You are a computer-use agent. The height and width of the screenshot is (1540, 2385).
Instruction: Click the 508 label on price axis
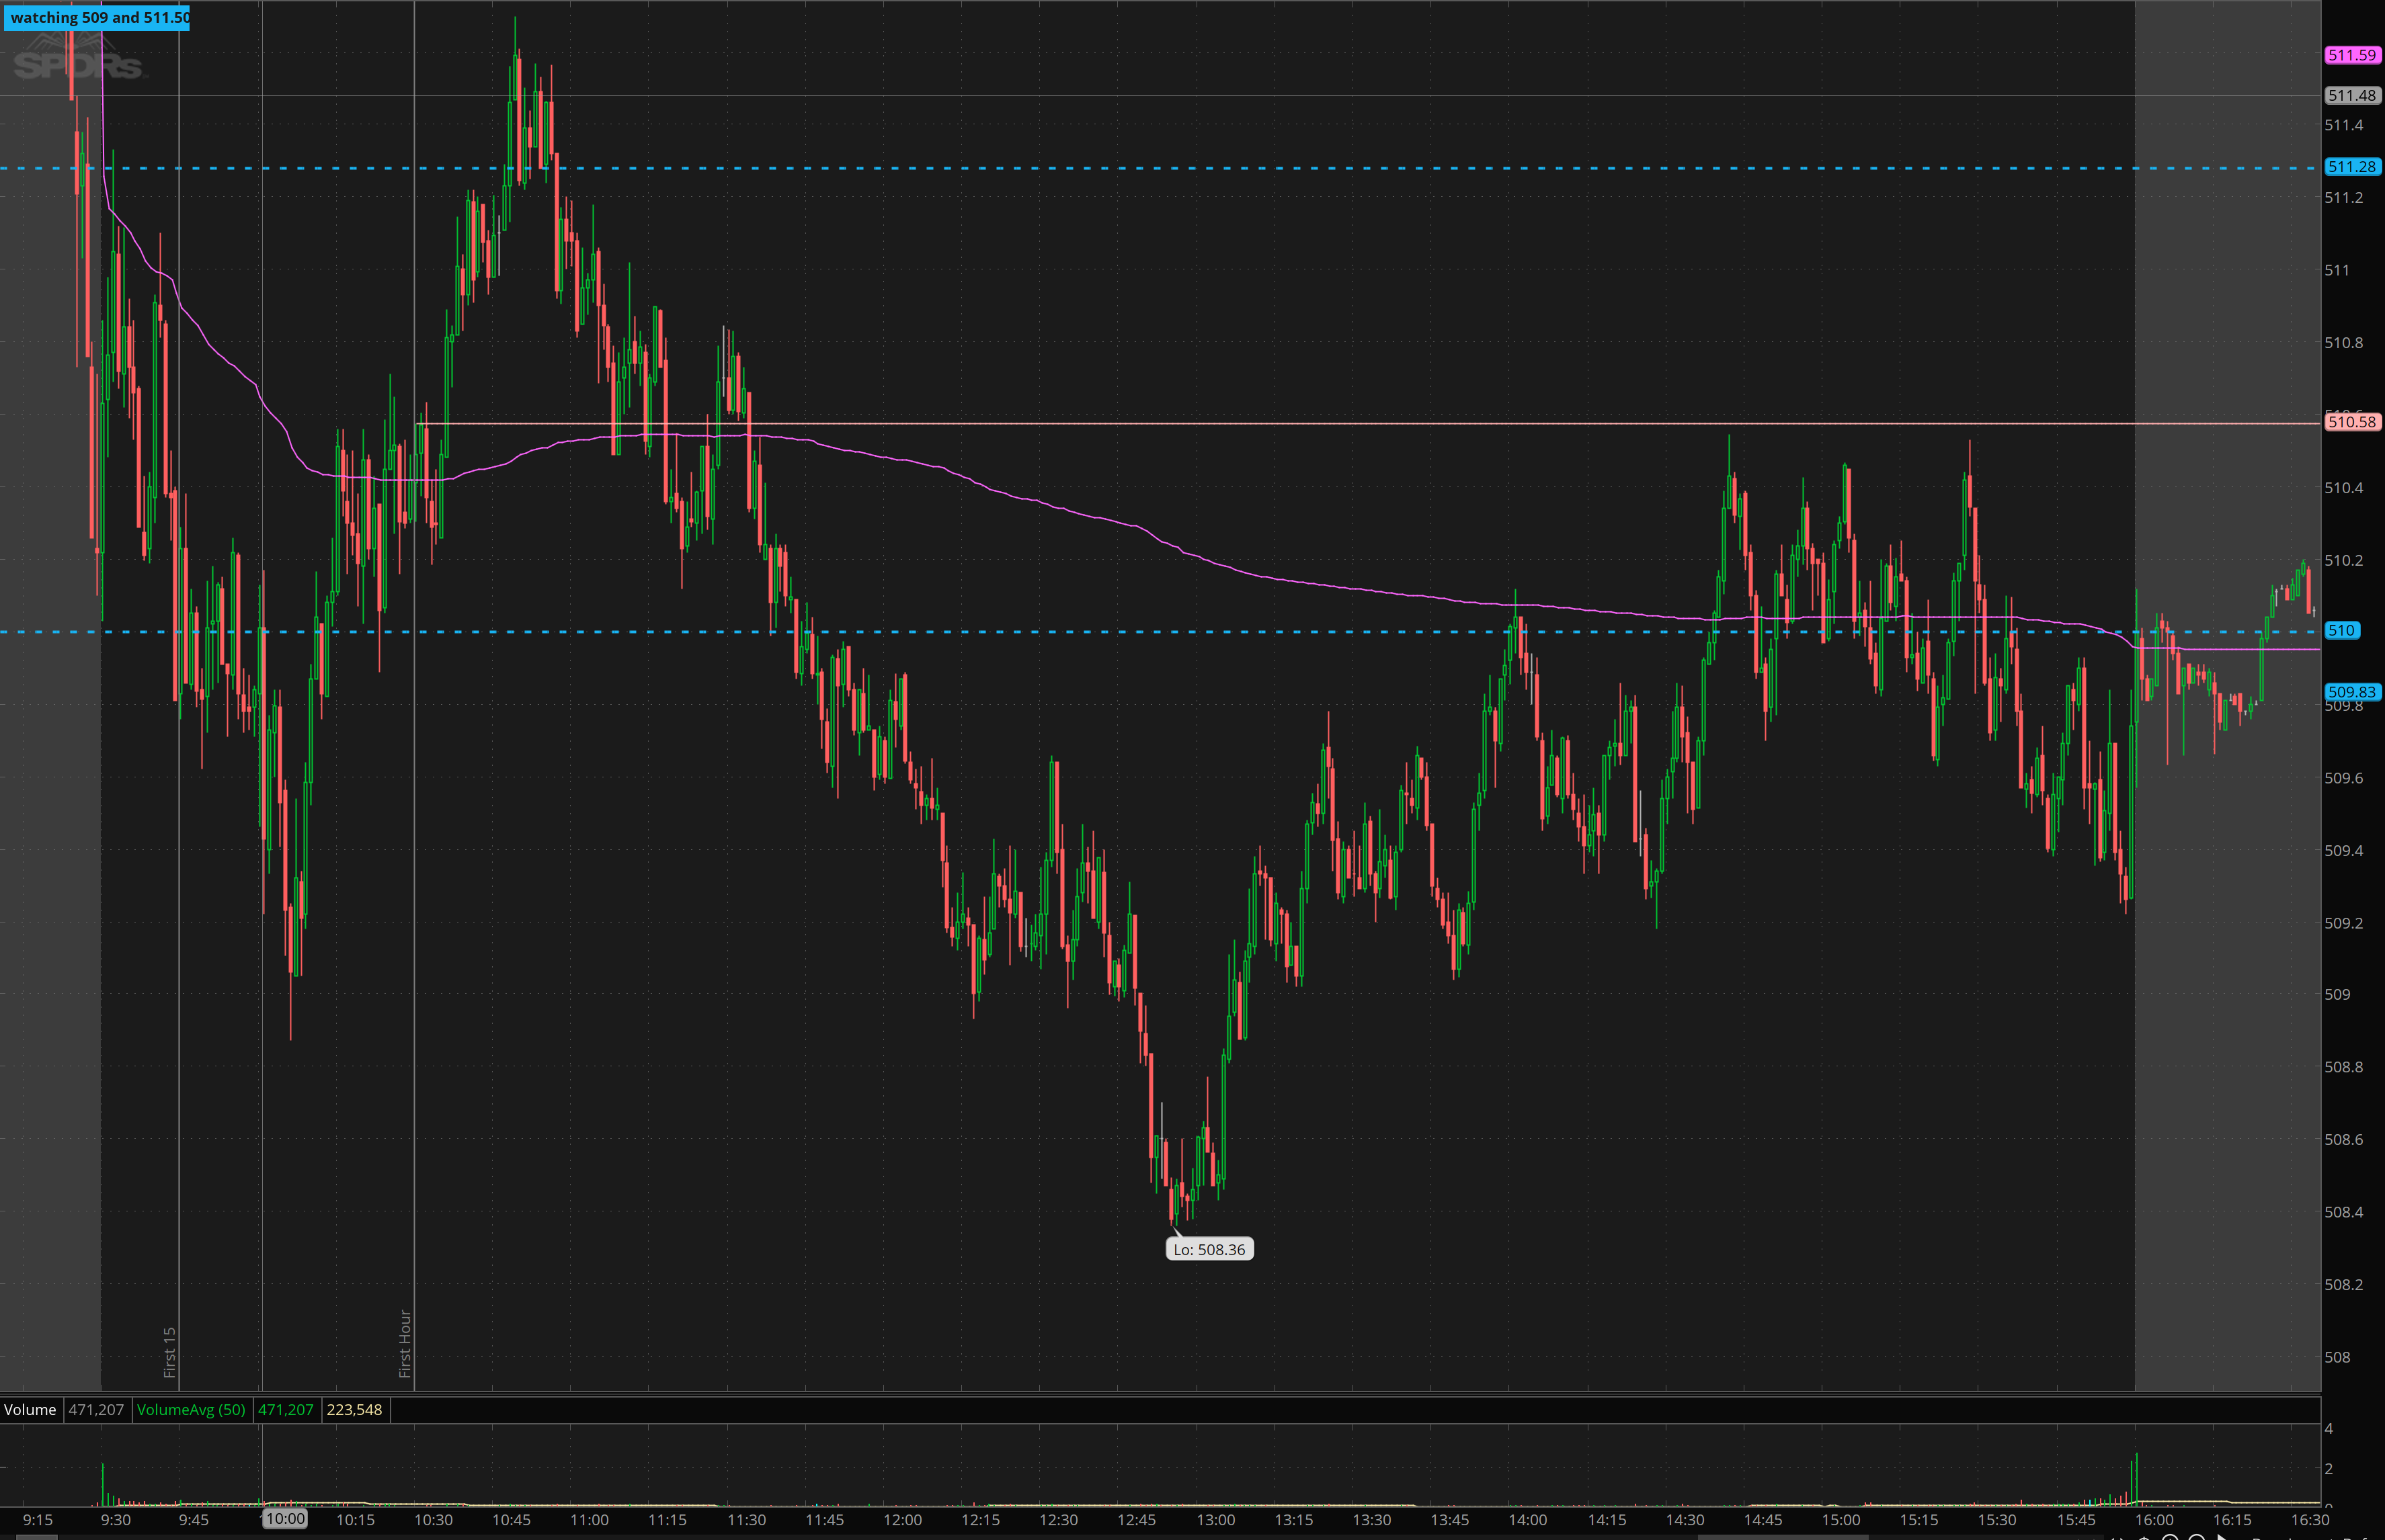point(2337,1357)
